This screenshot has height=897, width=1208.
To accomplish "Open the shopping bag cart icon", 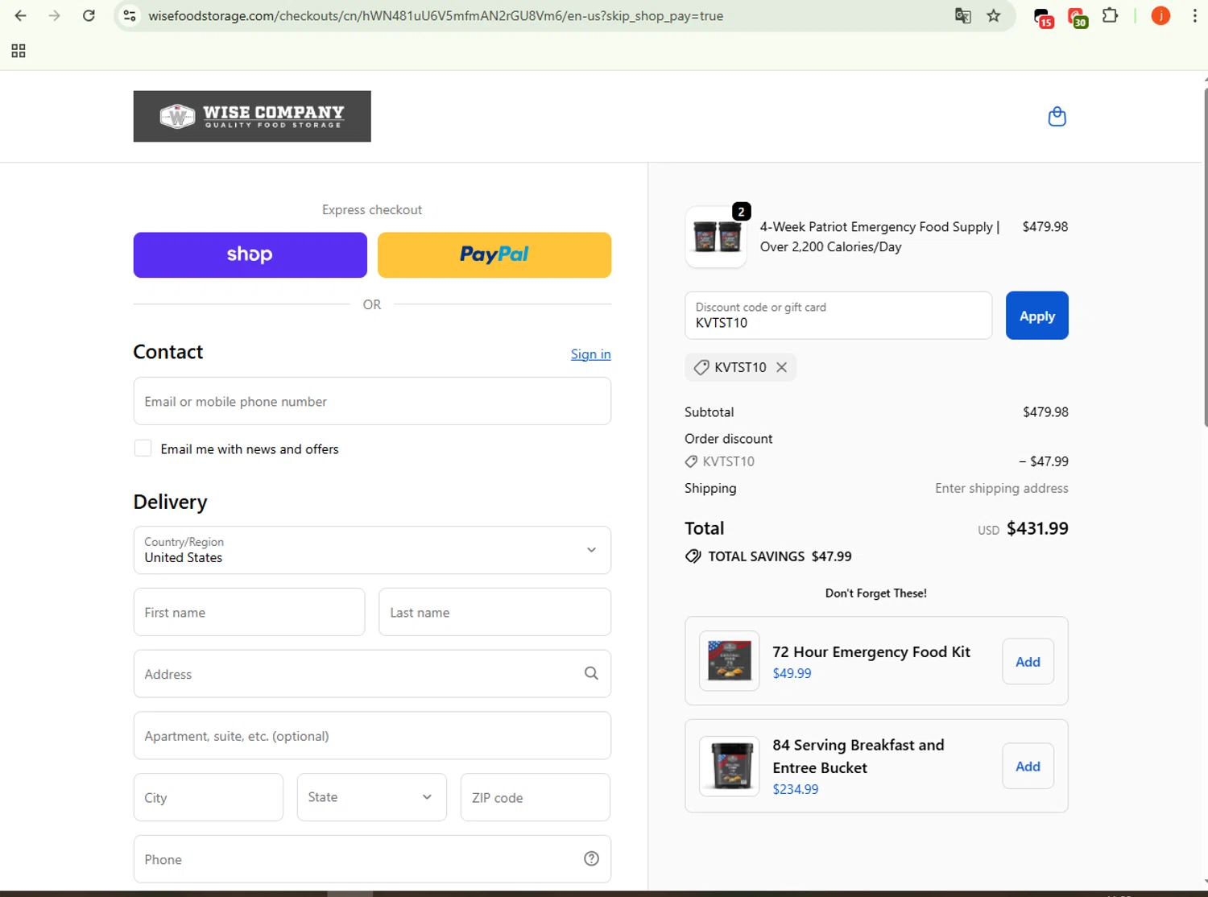I will click(x=1057, y=117).
